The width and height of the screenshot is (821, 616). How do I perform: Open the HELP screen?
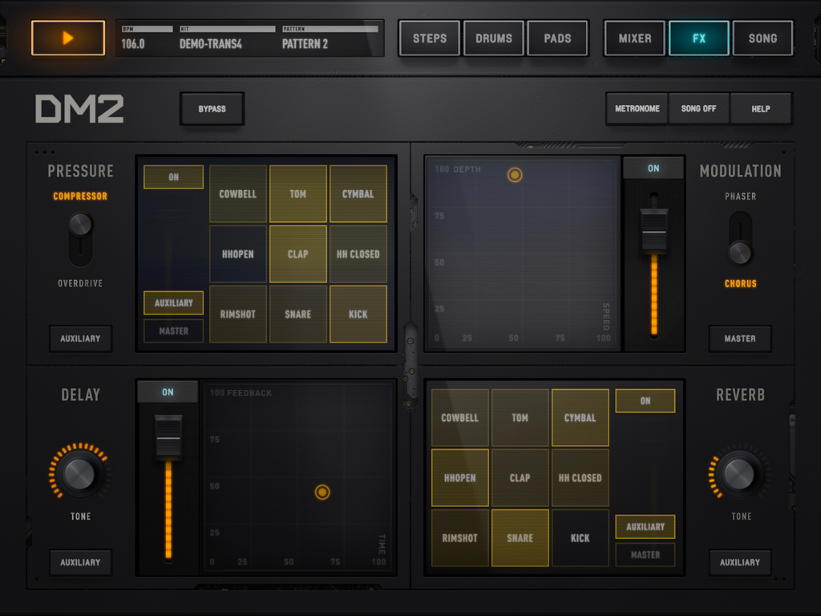point(761,108)
